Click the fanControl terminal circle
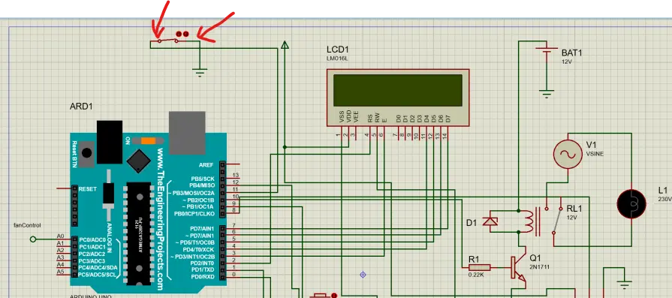Screen dimensions: 672x298 [x=33, y=239]
